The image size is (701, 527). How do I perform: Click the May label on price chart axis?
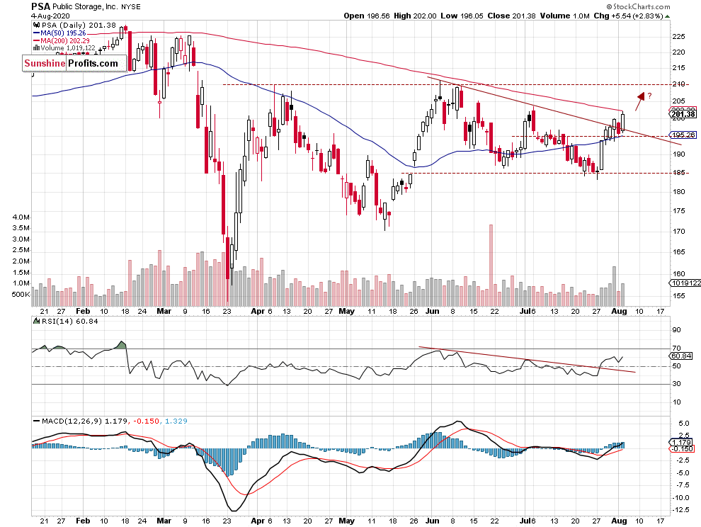point(346,311)
